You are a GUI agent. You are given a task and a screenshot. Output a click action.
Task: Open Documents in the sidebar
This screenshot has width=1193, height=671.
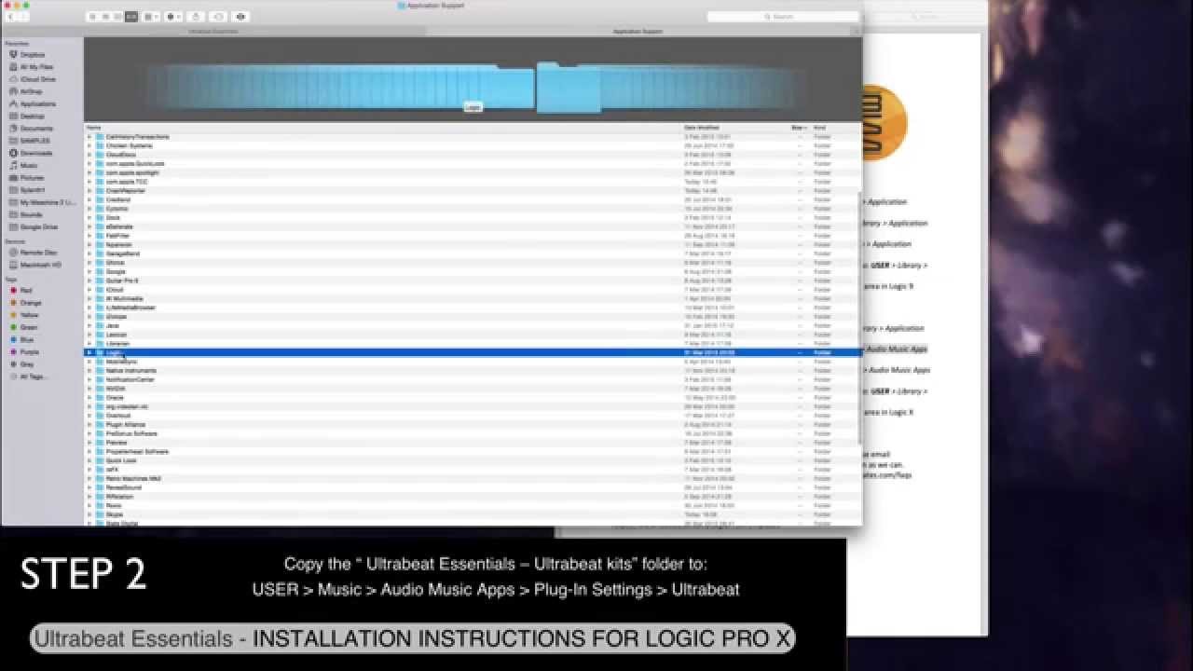click(35, 129)
